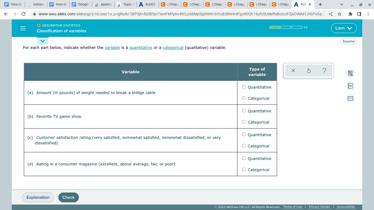Open the hamburger menu in the ALEKS header
This screenshot has width=374, height=210.
[x=23, y=28]
